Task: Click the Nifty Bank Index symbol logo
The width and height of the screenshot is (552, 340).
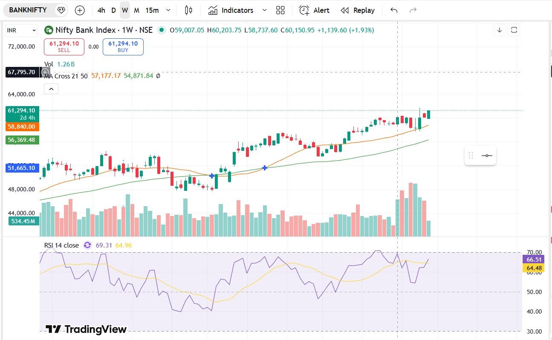Action: coord(49,30)
